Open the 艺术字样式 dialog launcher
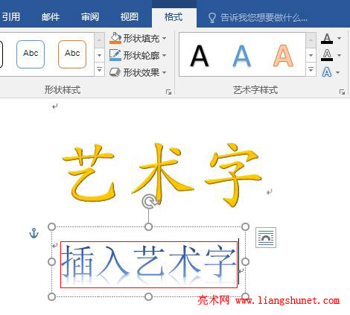The height and width of the screenshot is (315, 350). [x=342, y=92]
